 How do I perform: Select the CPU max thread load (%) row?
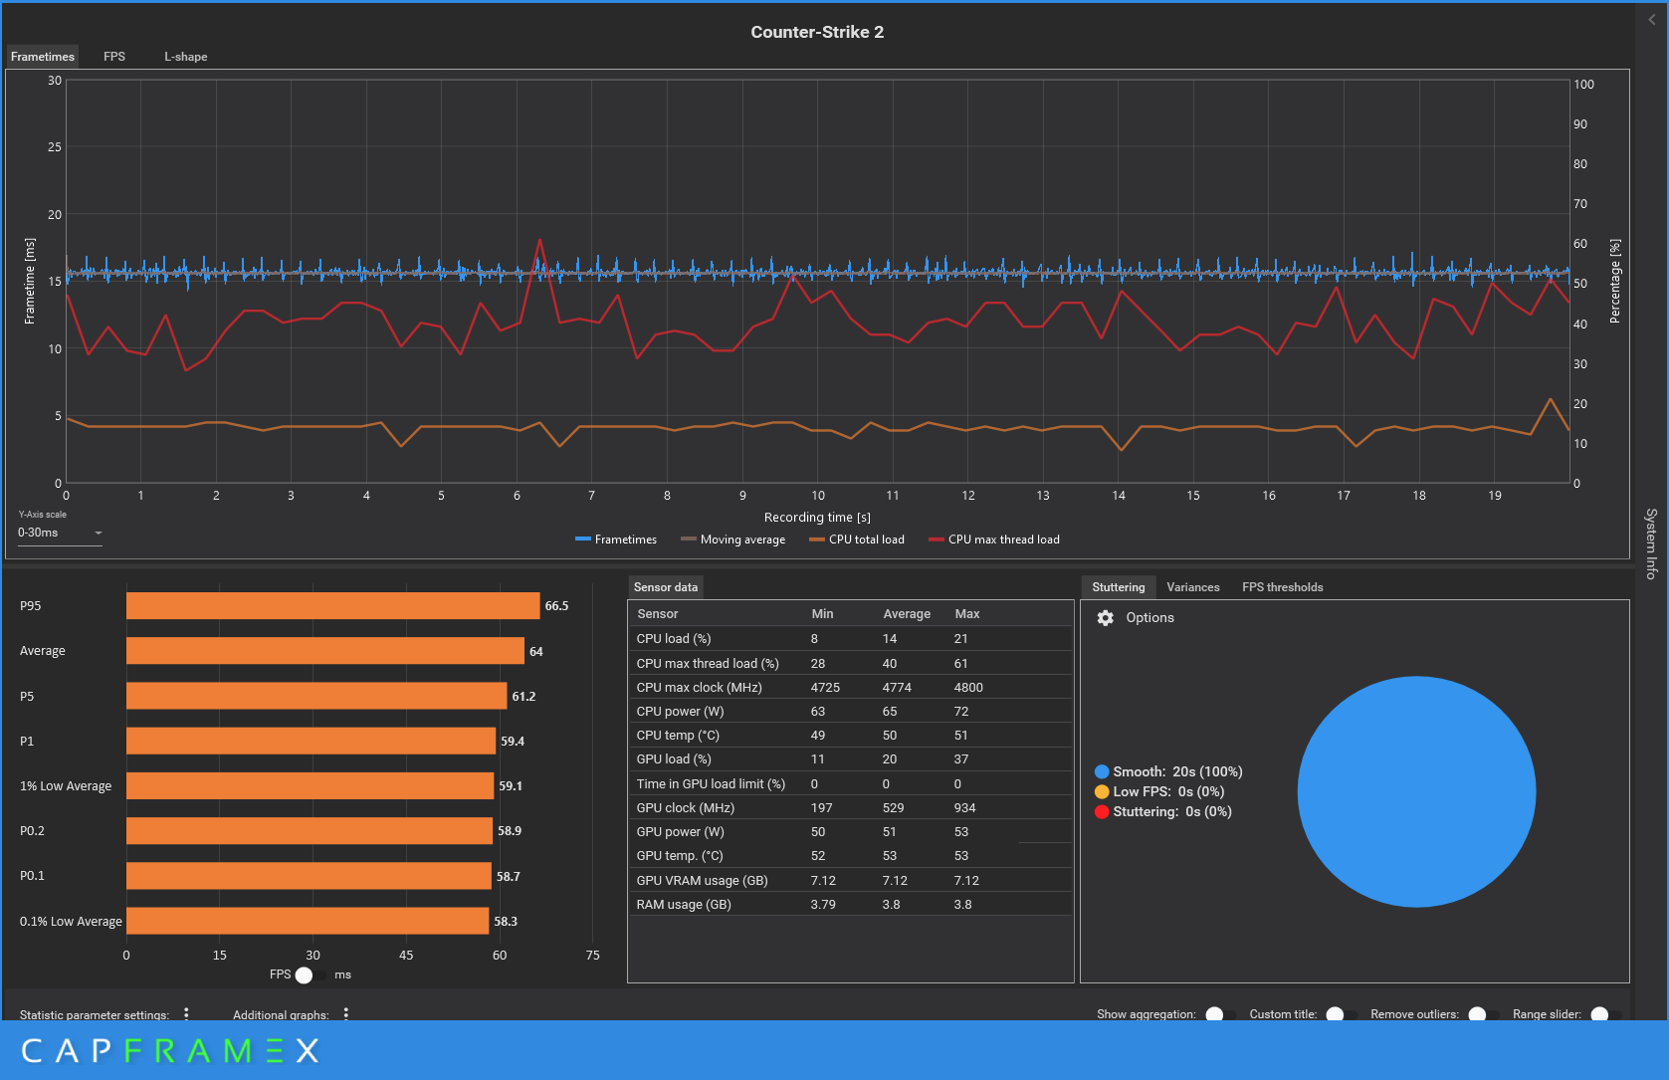point(851,663)
